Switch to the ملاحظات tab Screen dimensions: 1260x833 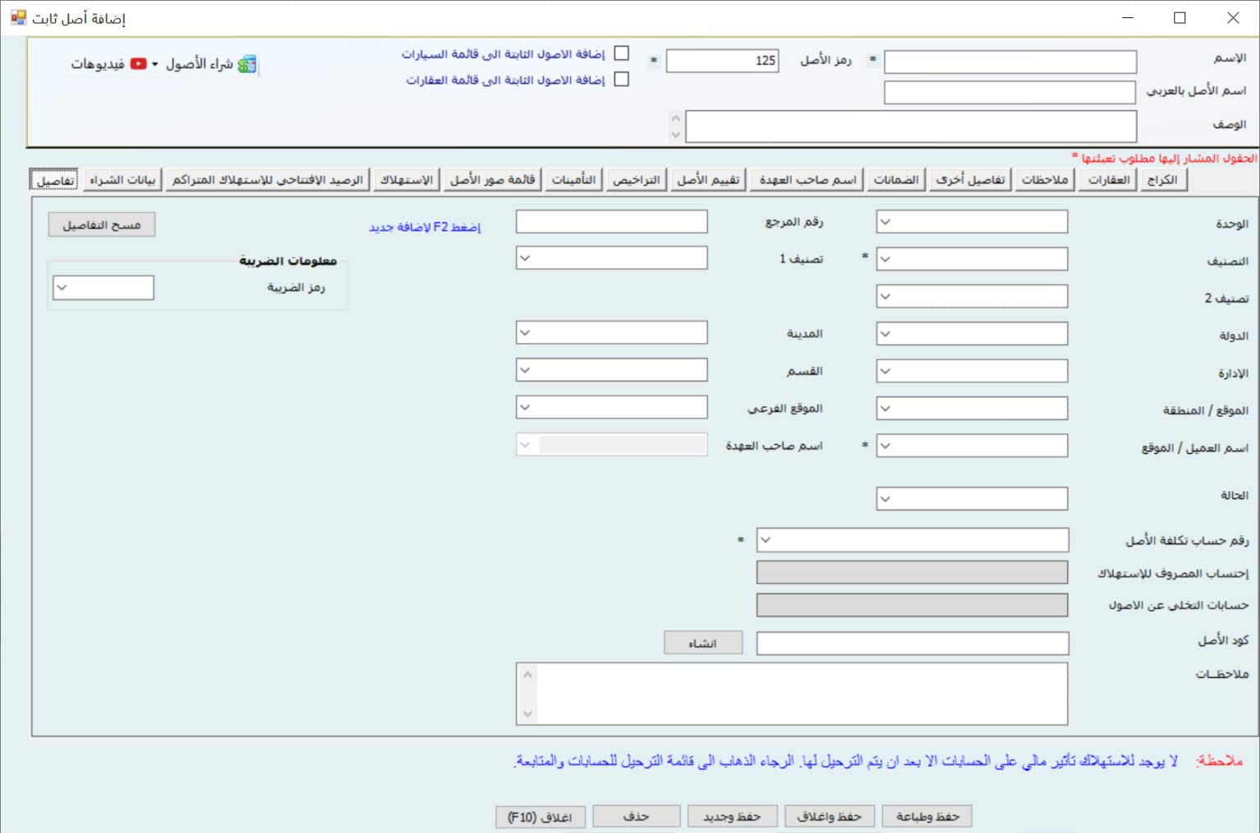pos(1045,180)
